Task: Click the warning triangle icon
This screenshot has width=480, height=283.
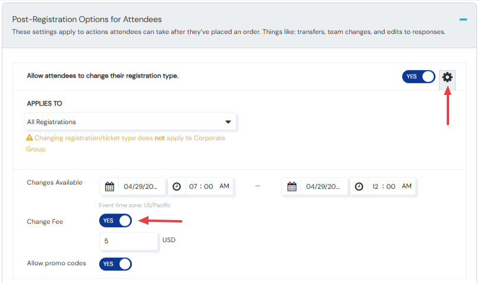Action: pyautogui.click(x=29, y=138)
